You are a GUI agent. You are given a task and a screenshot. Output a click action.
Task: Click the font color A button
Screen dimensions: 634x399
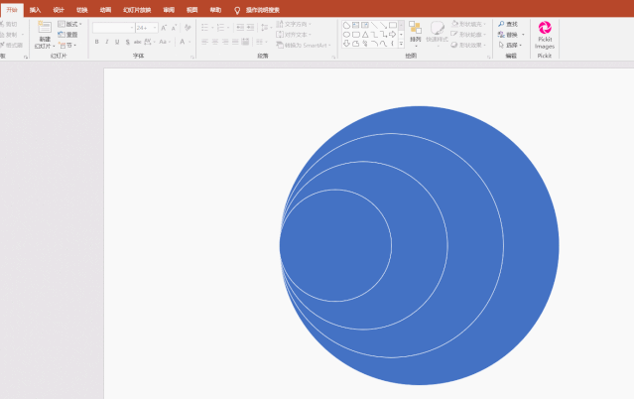184,42
